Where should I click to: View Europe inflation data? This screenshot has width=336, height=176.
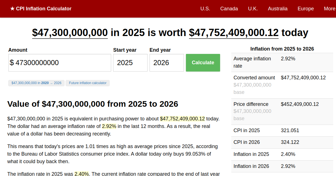pos(305,9)
